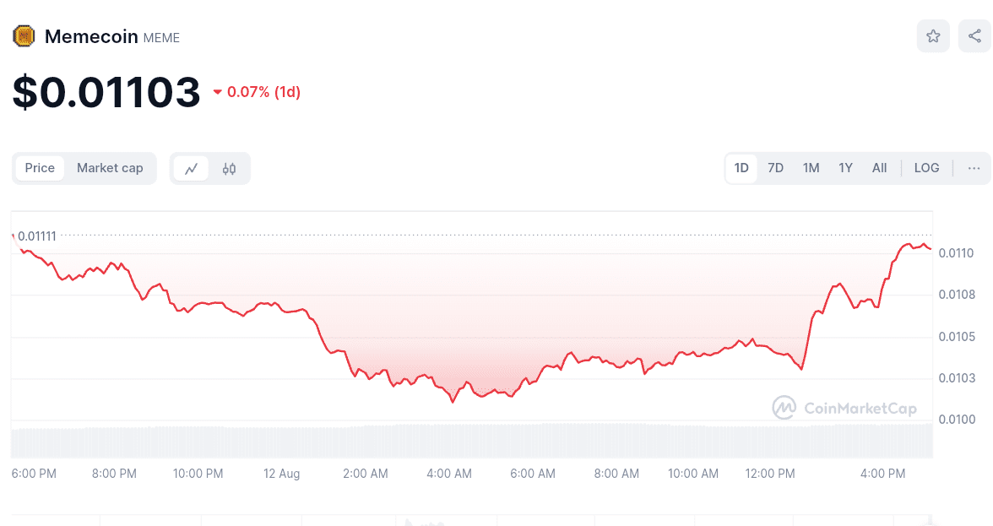Select the Price toggle tab
This screenshot has height=526, width=993.
[40, 168]
